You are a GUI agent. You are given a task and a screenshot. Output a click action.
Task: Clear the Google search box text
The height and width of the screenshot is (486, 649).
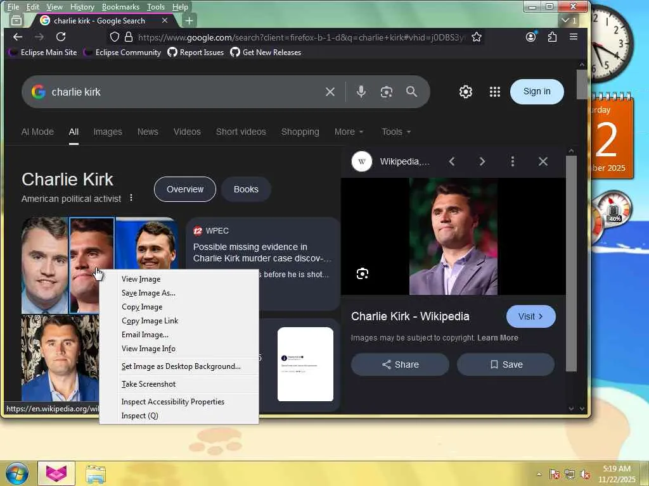click(x=330, y=92)
